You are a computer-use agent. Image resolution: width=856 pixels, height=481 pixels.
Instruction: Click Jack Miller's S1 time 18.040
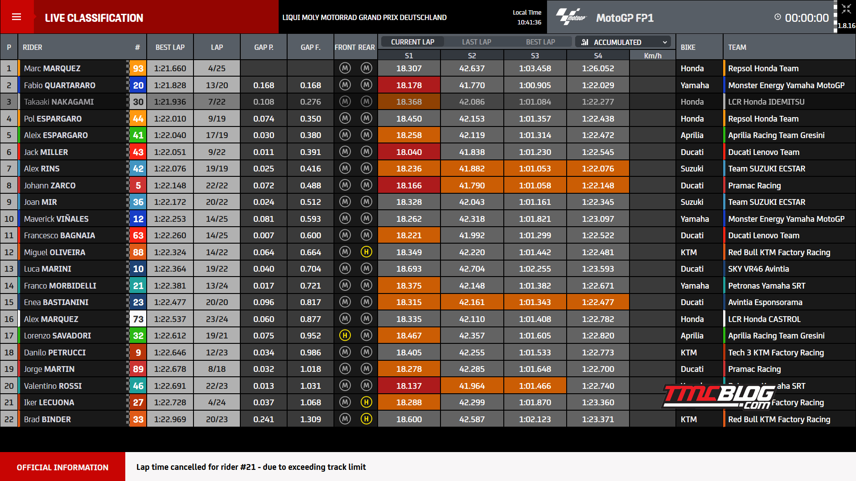(x=409, y=152)
